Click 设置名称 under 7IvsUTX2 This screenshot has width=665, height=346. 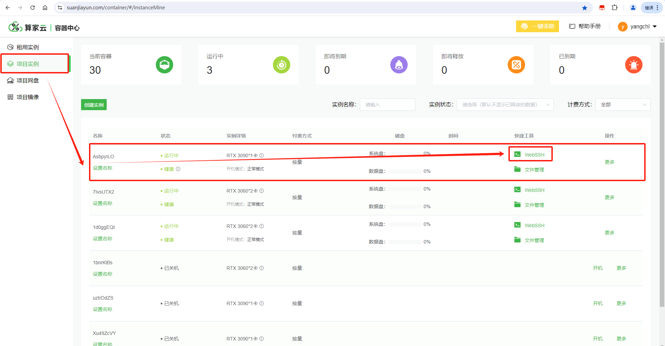coord(103,203)
